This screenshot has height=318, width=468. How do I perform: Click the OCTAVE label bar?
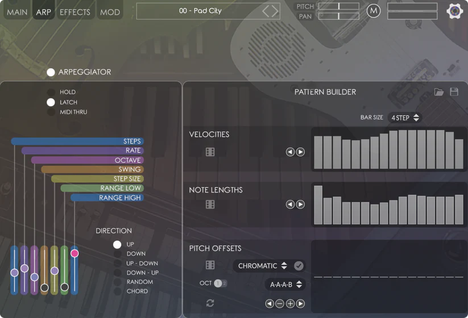(88, 160)
